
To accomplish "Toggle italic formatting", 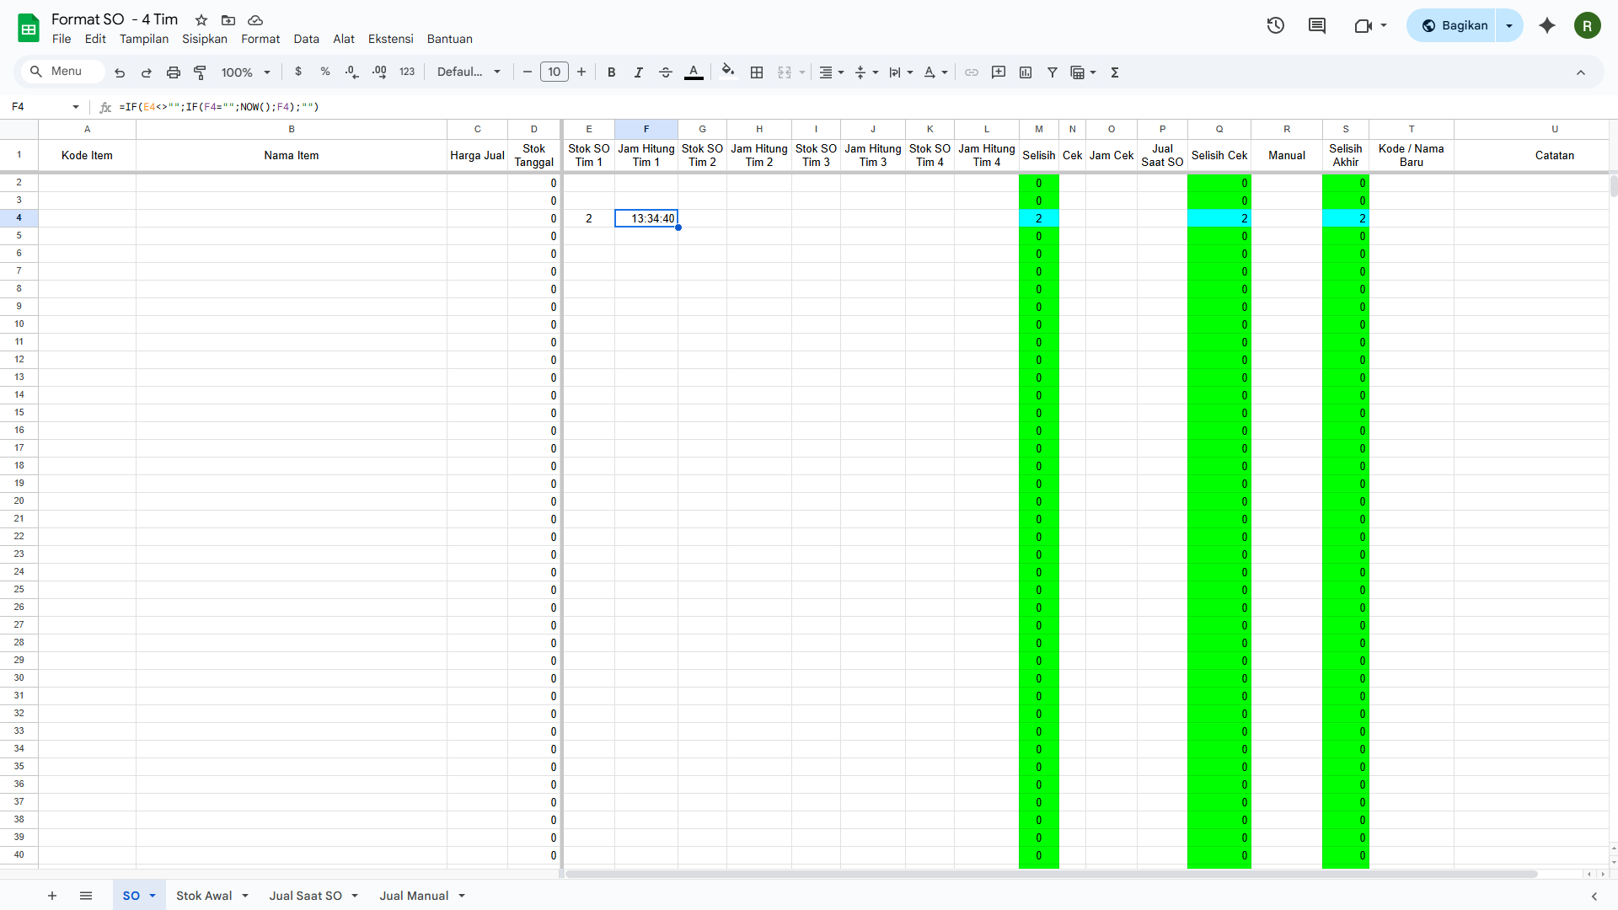I will coord(639,72).
